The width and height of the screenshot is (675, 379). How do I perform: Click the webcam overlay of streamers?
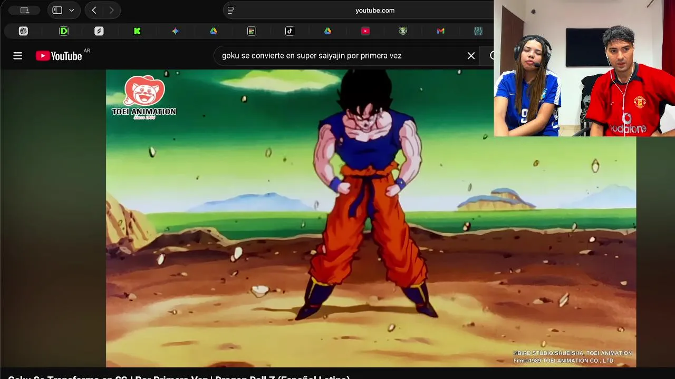point(584,68)
